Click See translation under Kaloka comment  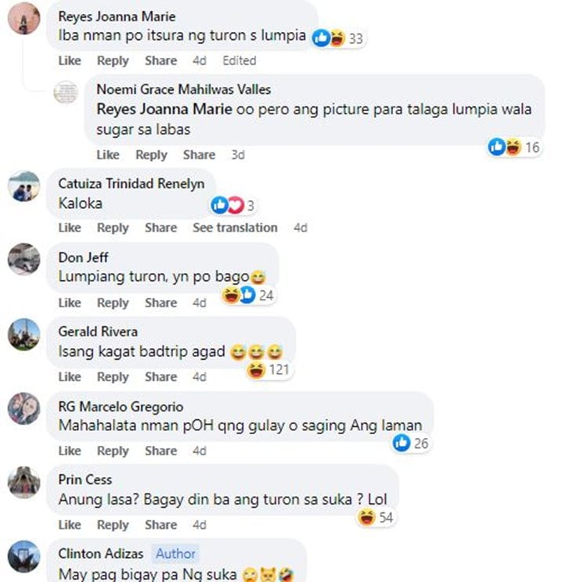(x=235, y=228)
